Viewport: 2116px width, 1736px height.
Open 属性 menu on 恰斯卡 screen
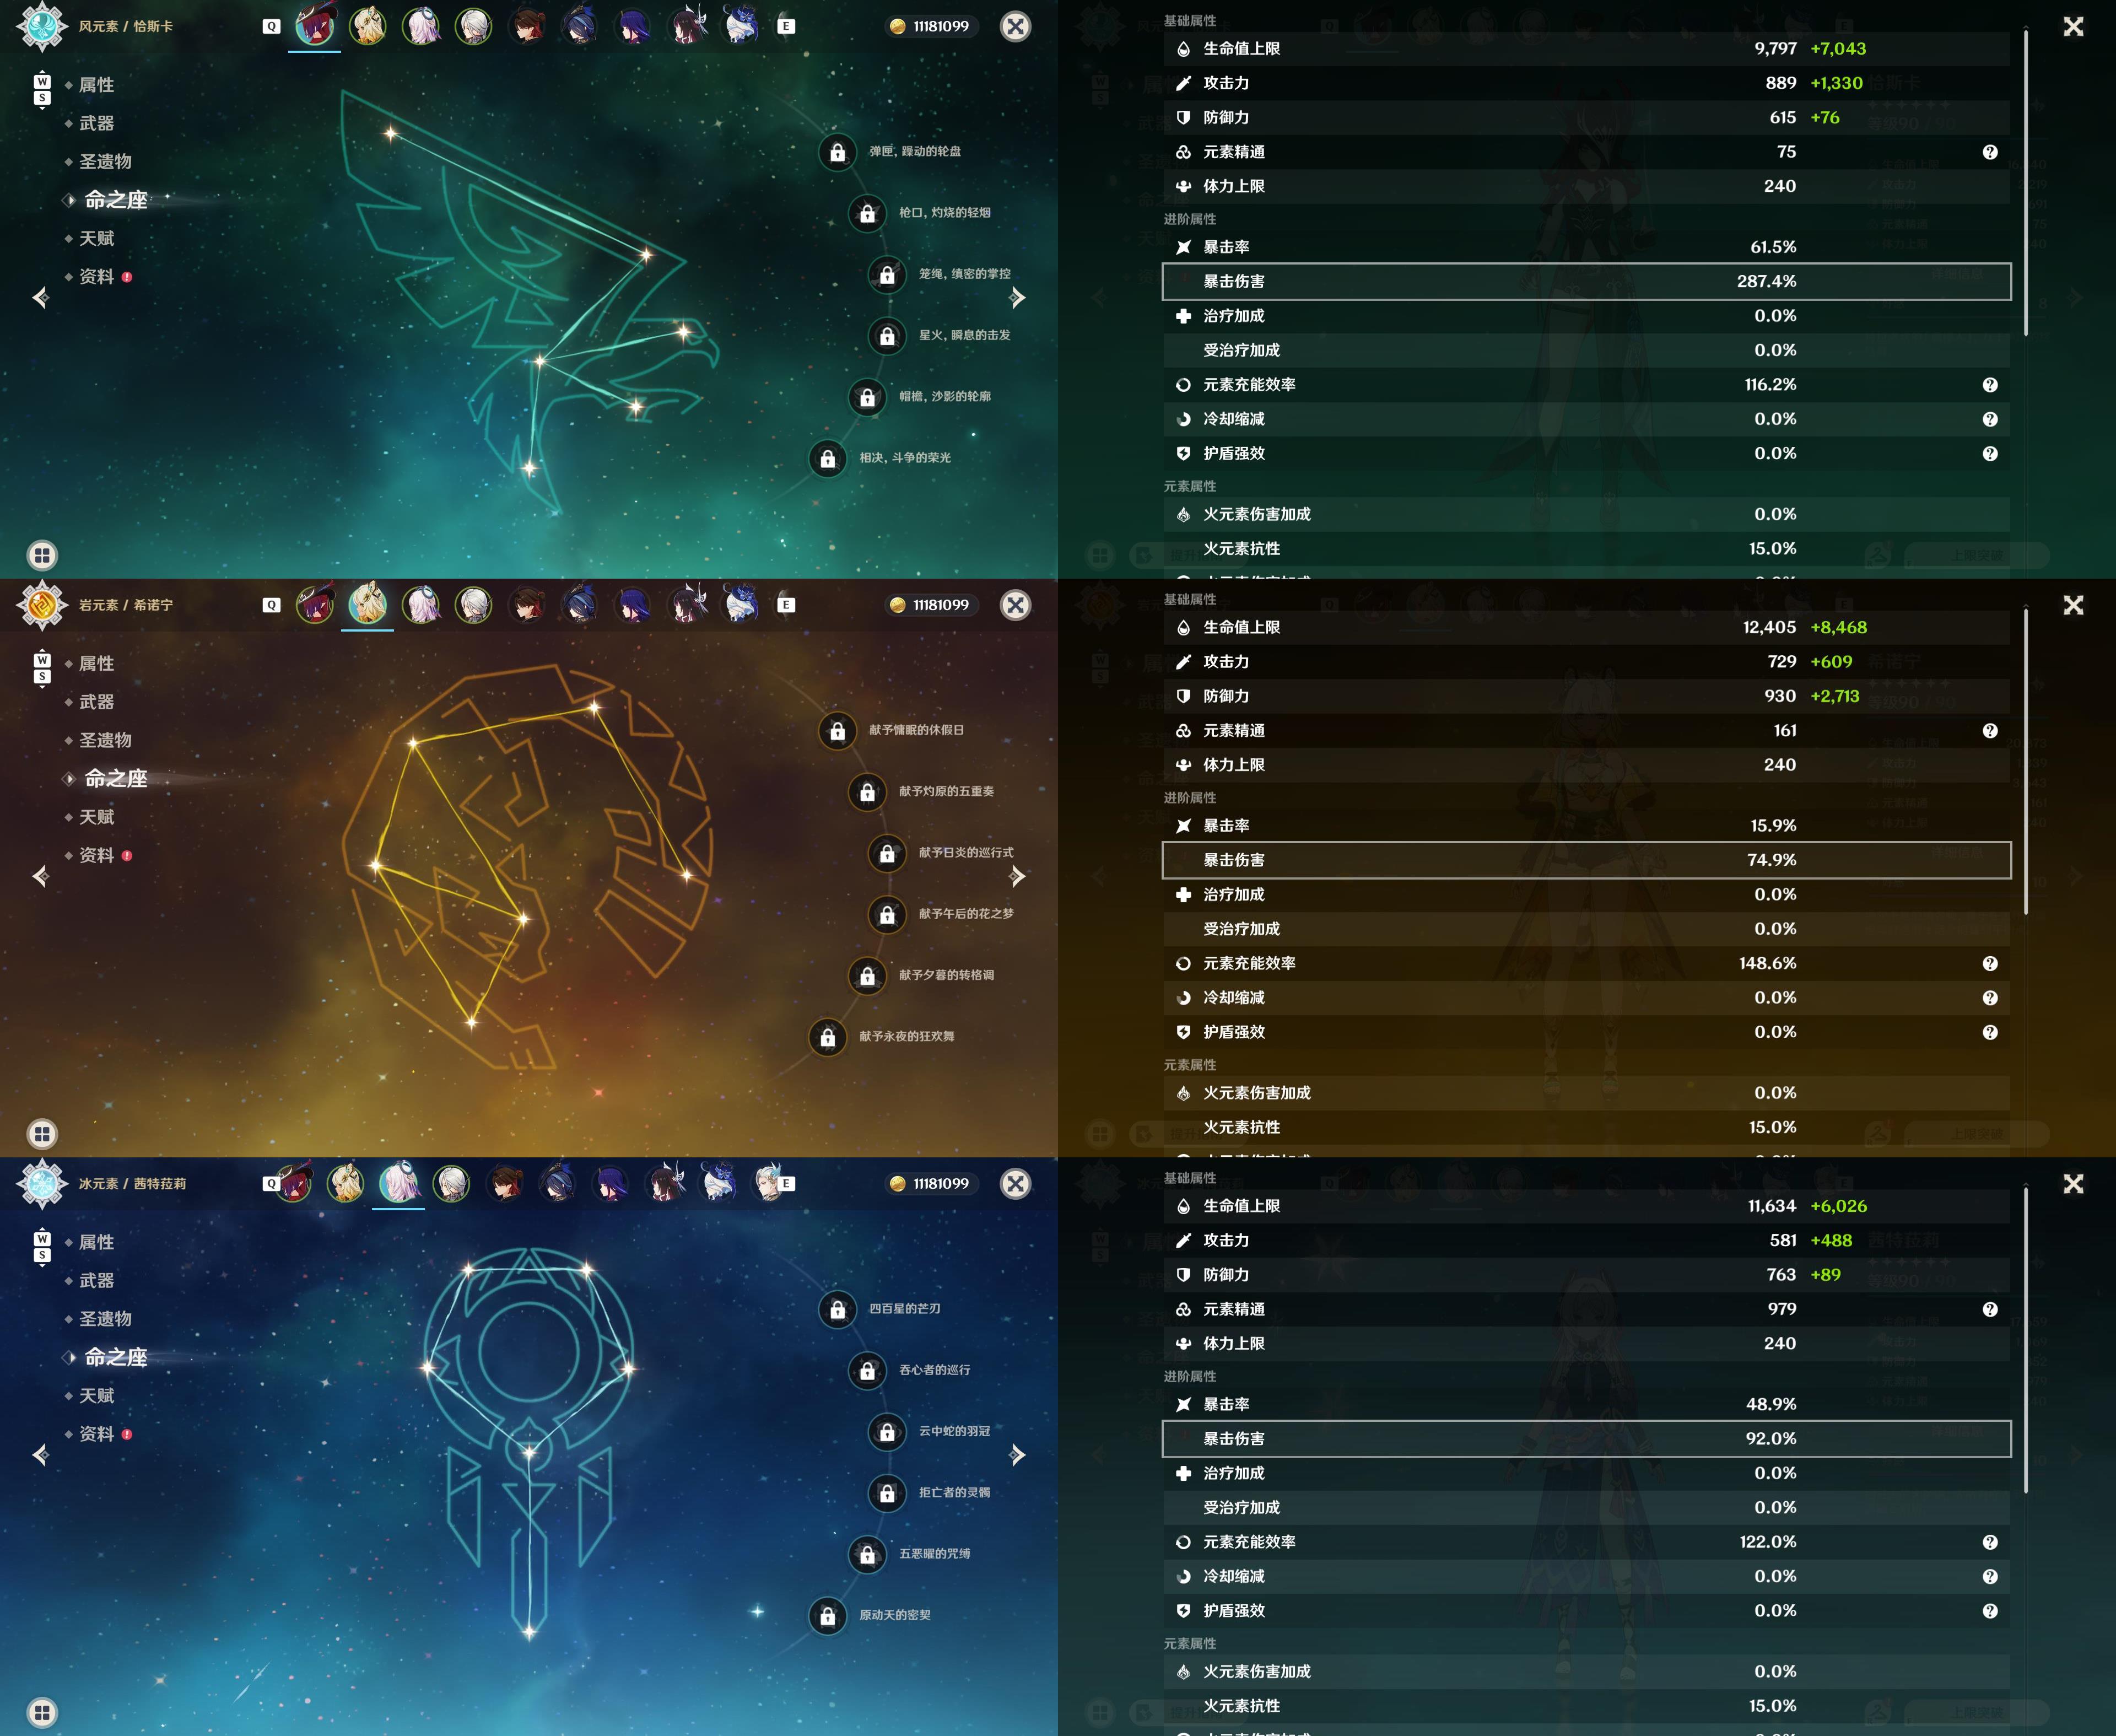pyautogui.click(x=96, y=85)
